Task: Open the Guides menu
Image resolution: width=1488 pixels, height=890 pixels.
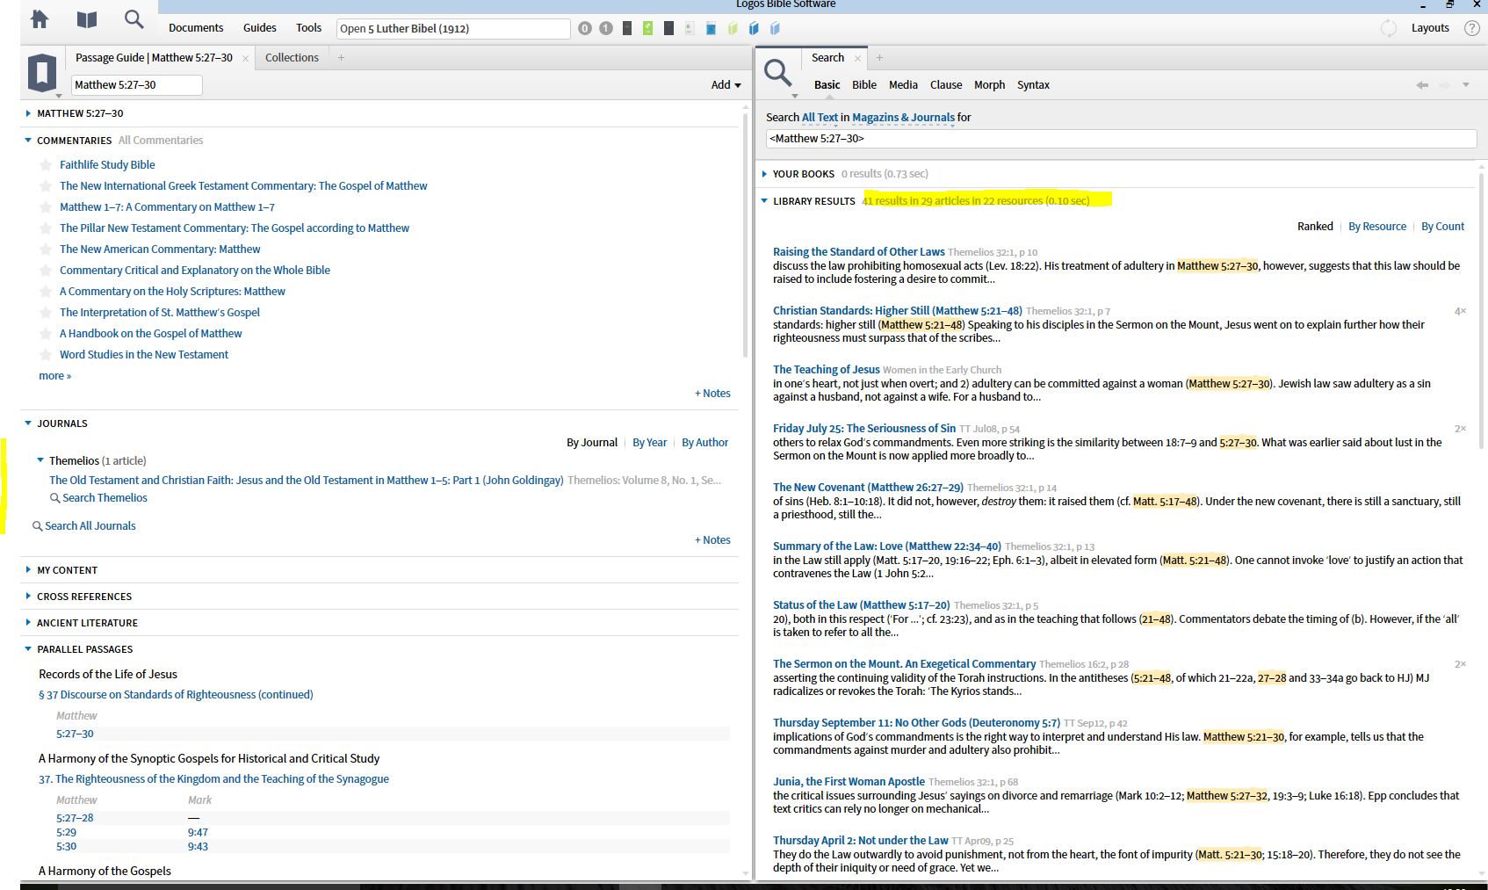Action: click(x=260, y=28)
